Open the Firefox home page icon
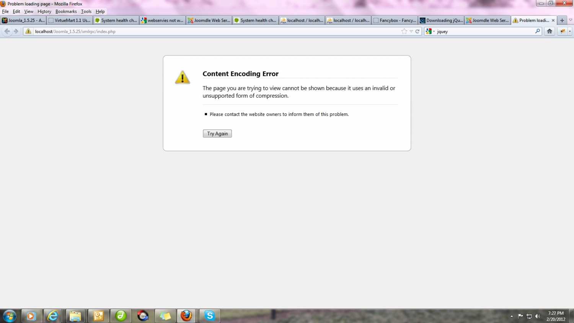 550,31
